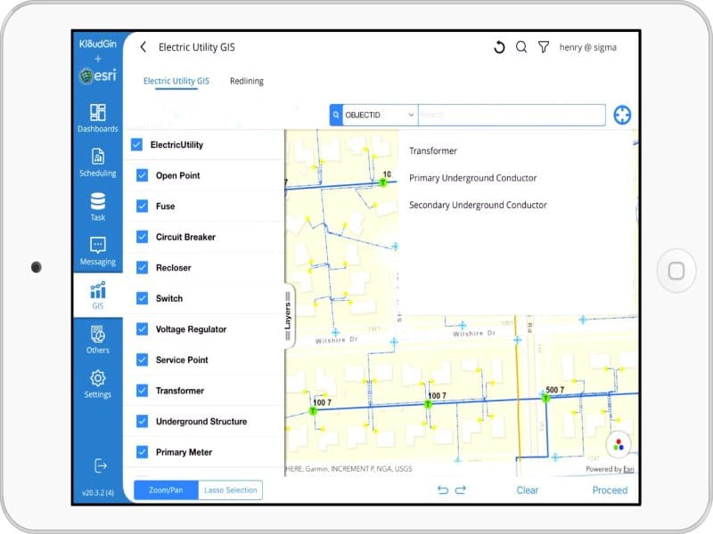Focus the search text input field
Screen dimensions: 713x534
click(x=512, y=115)
